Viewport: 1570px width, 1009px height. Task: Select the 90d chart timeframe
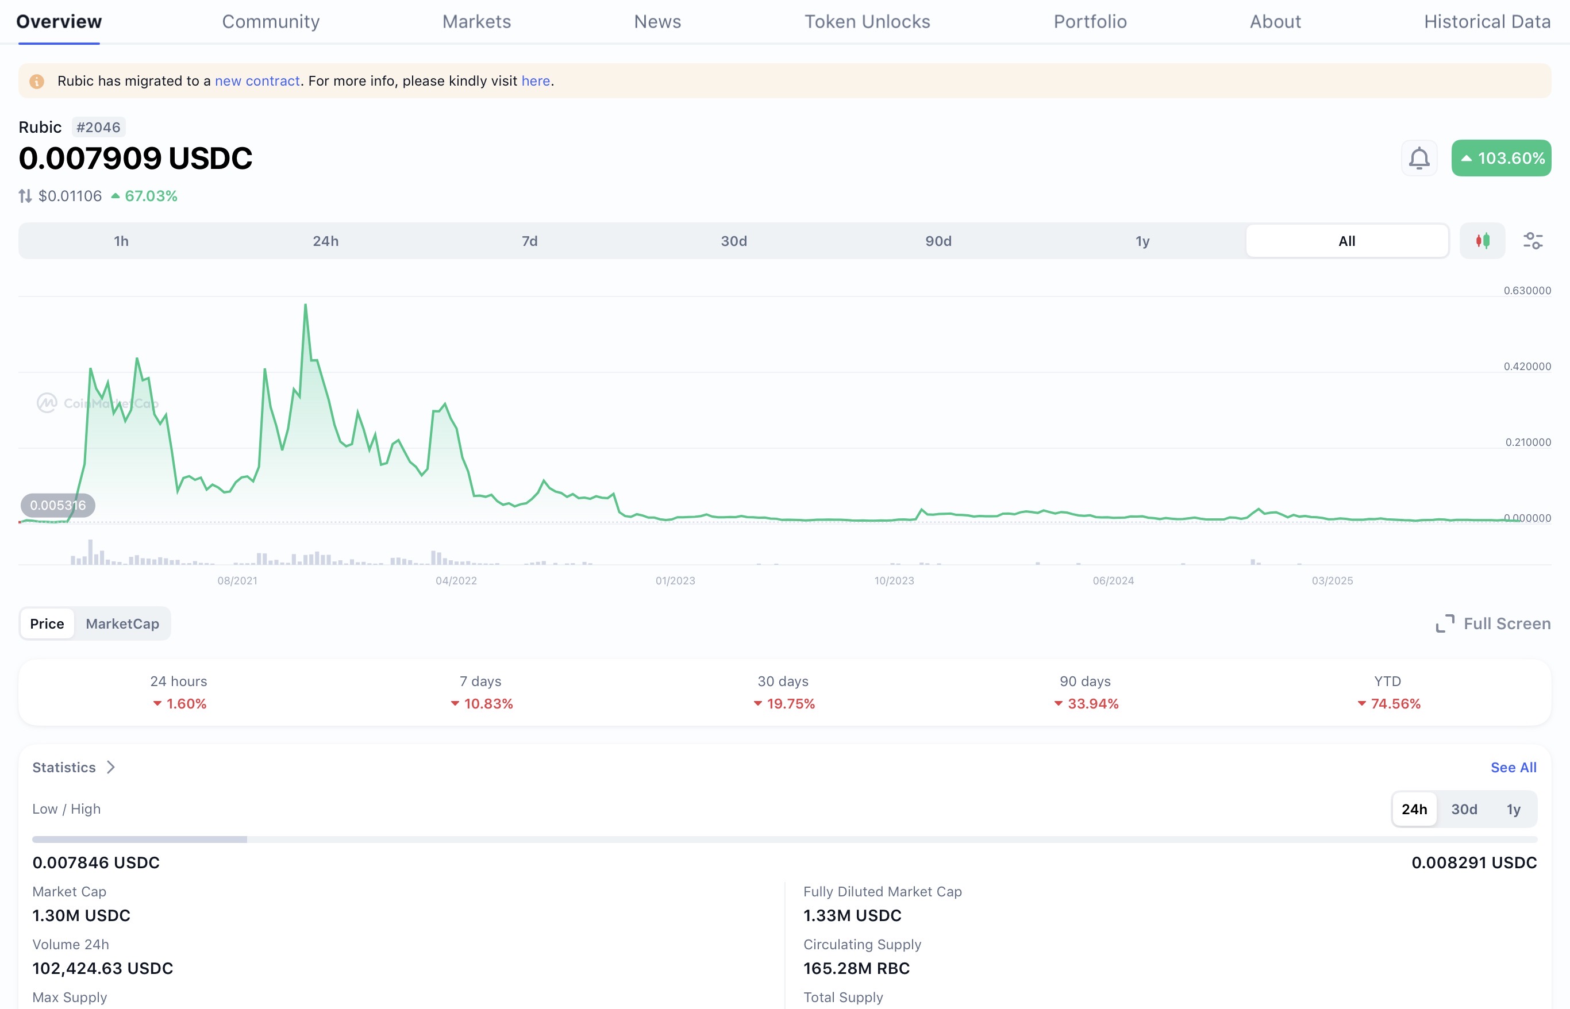click(x=938, y=241)
